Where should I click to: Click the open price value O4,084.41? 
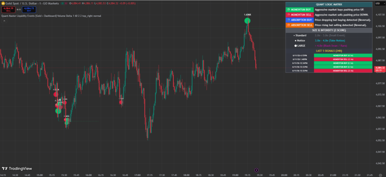coord(75,4)
